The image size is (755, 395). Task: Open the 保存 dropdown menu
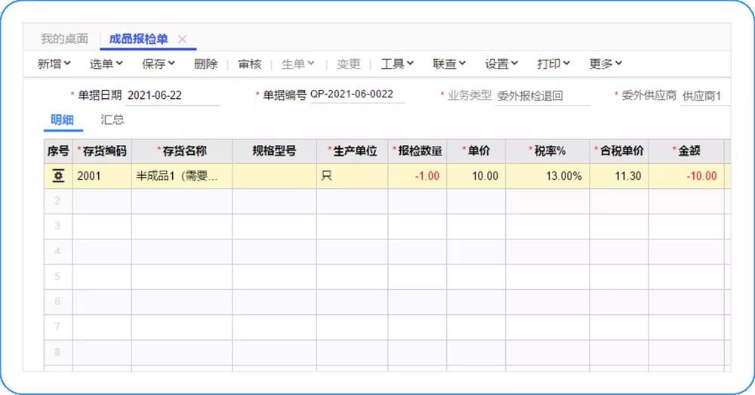(159, 63)
